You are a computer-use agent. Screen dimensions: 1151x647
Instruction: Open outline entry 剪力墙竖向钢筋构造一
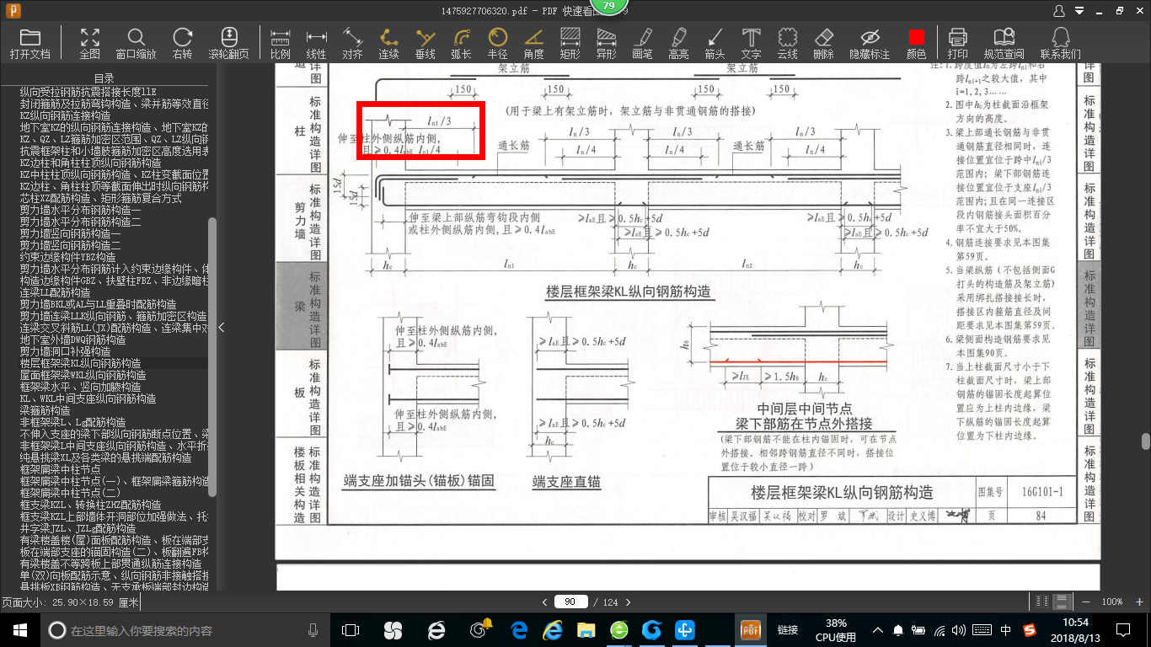pos(70,233)
